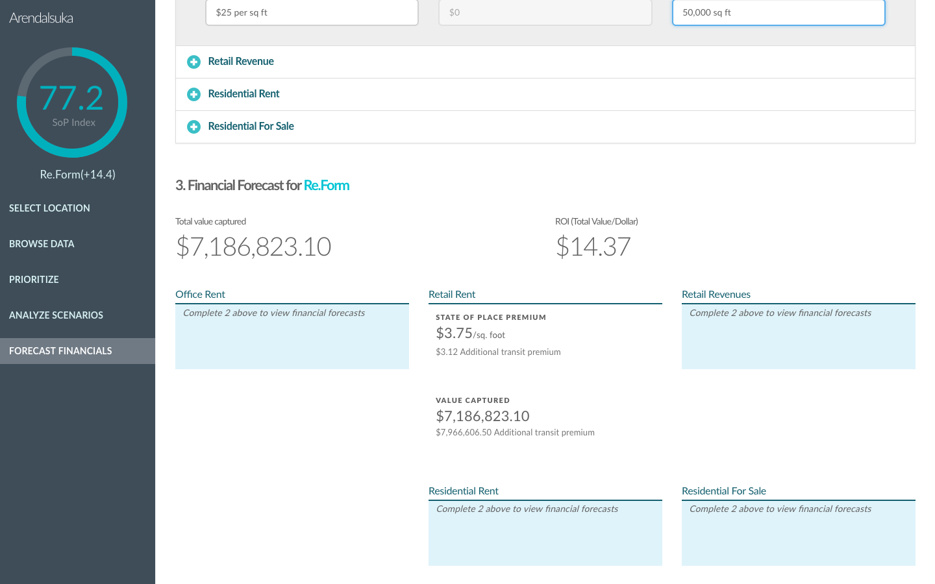935x584 pixels.
Task: Click the lower Residential For Sale card heading
Action: click(724, 491)
